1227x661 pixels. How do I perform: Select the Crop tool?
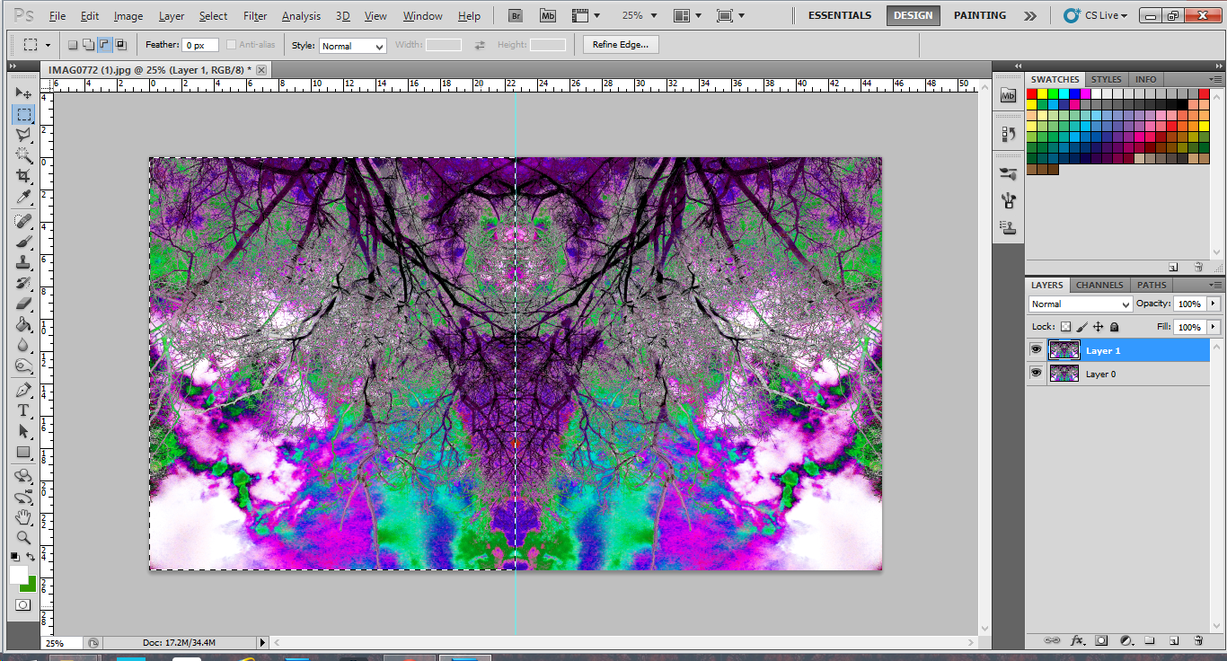tap(23, 176)
